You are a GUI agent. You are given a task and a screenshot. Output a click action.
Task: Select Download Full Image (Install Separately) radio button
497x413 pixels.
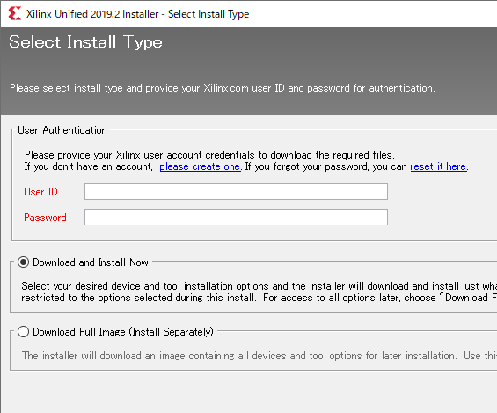pos(24,332)
